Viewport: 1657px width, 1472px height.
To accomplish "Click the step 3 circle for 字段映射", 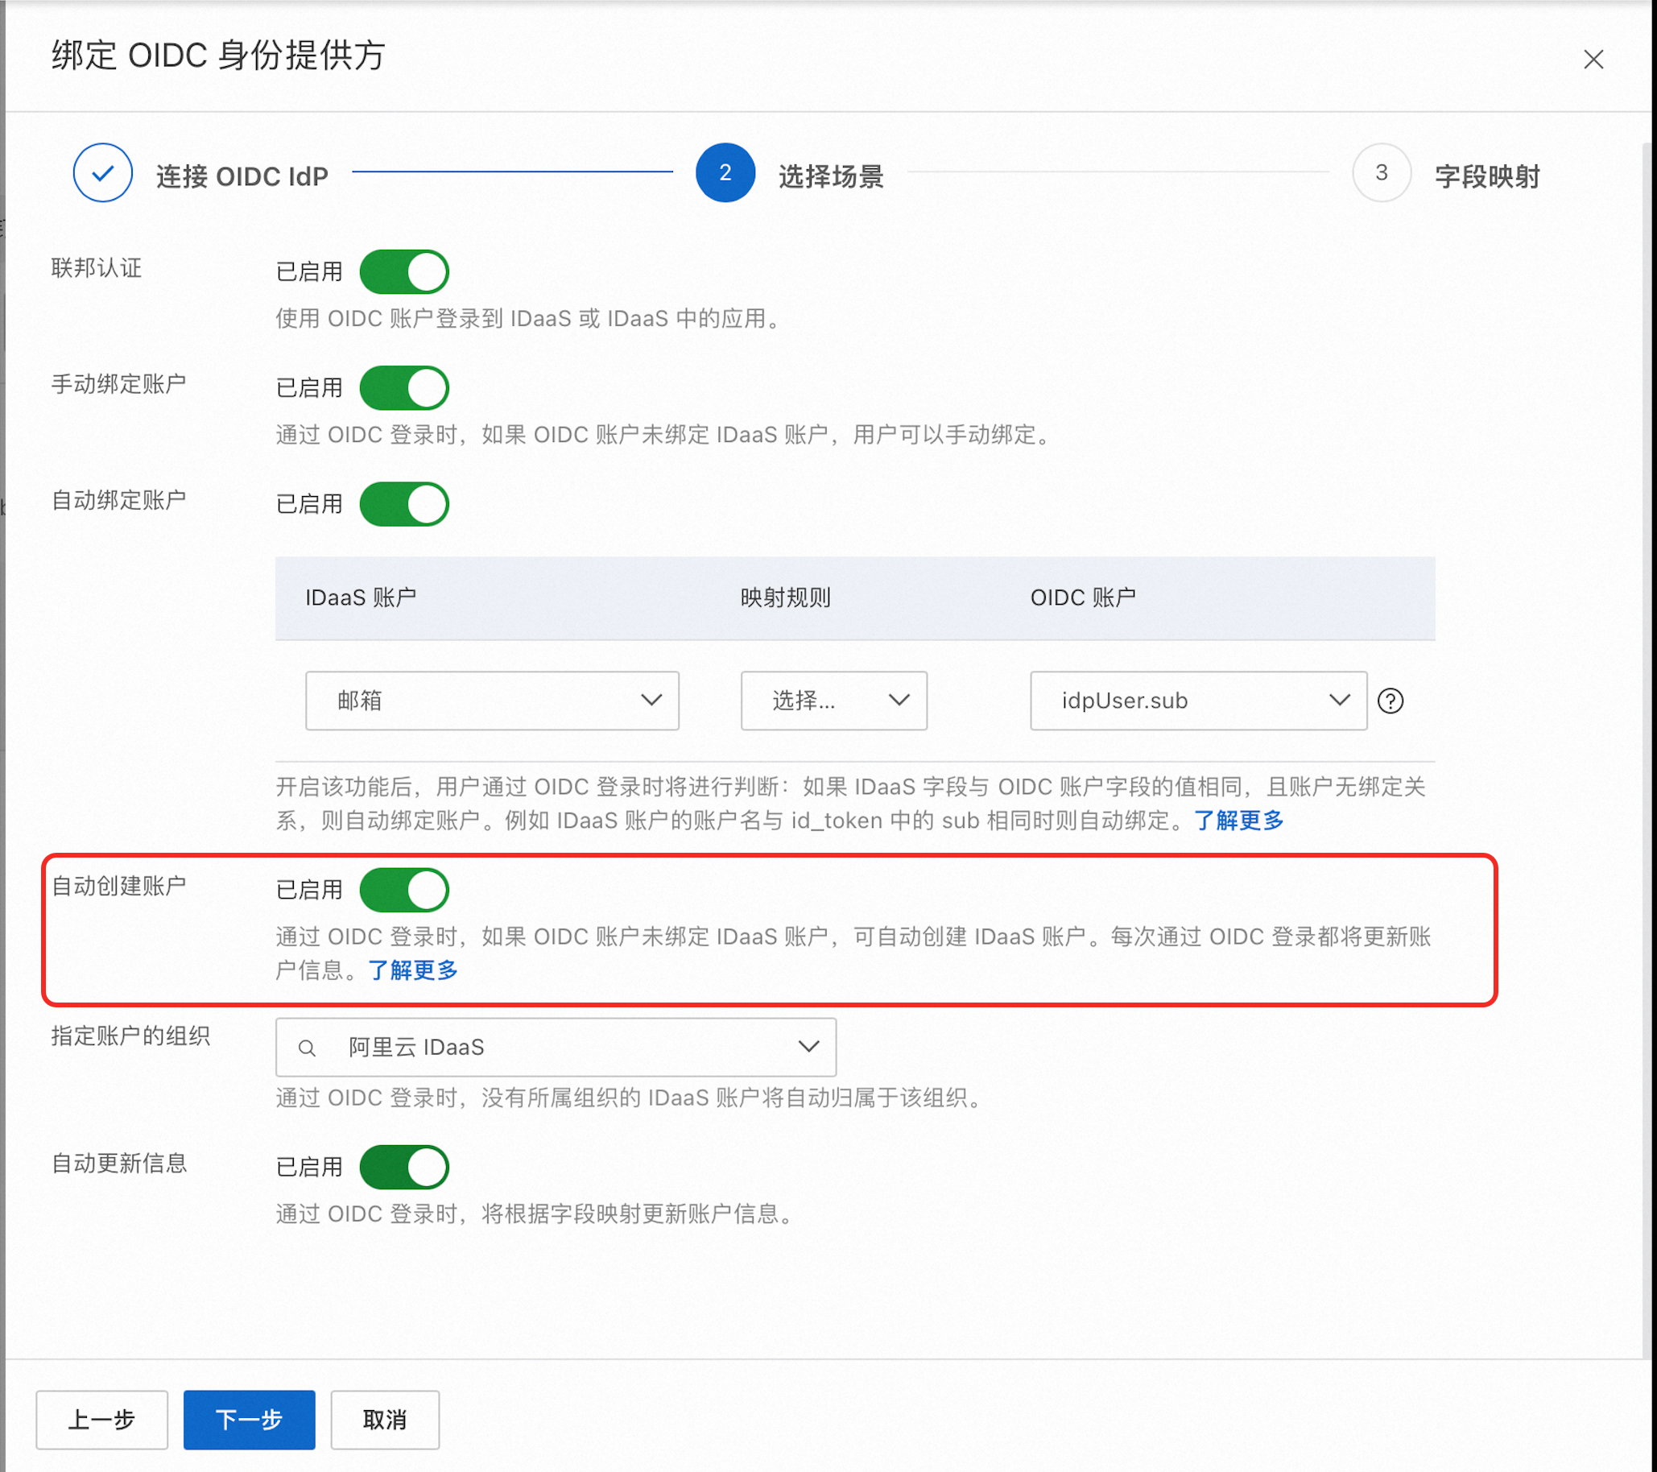I will click(1381, 172).
